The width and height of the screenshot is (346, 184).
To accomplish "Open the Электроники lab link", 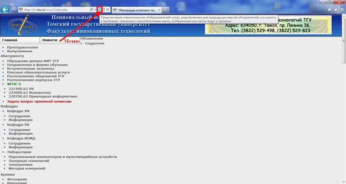I will click(x=21, y=165).
